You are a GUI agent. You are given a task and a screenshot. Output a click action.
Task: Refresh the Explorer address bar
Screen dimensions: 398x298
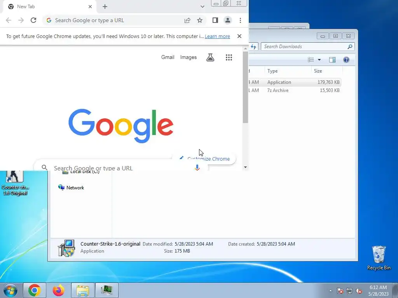(x=253, y=47)
